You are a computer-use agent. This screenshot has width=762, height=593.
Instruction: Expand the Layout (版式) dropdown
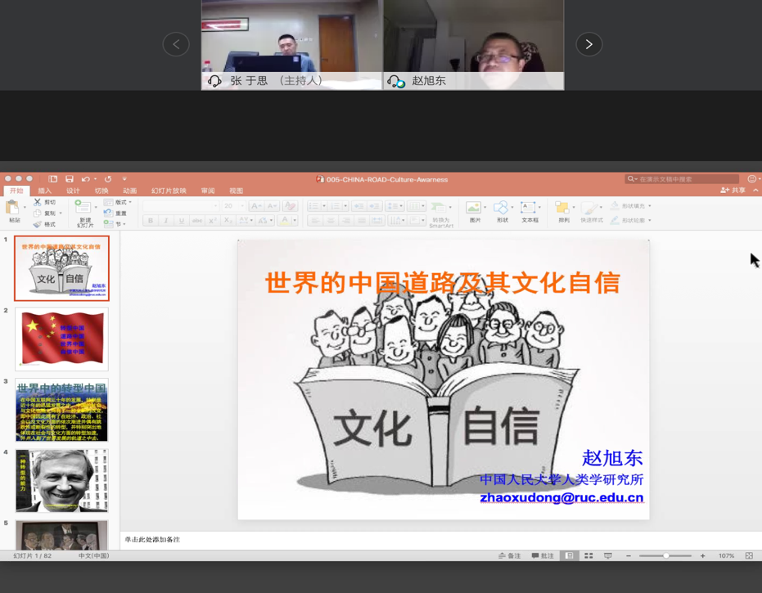coord(119,202)
